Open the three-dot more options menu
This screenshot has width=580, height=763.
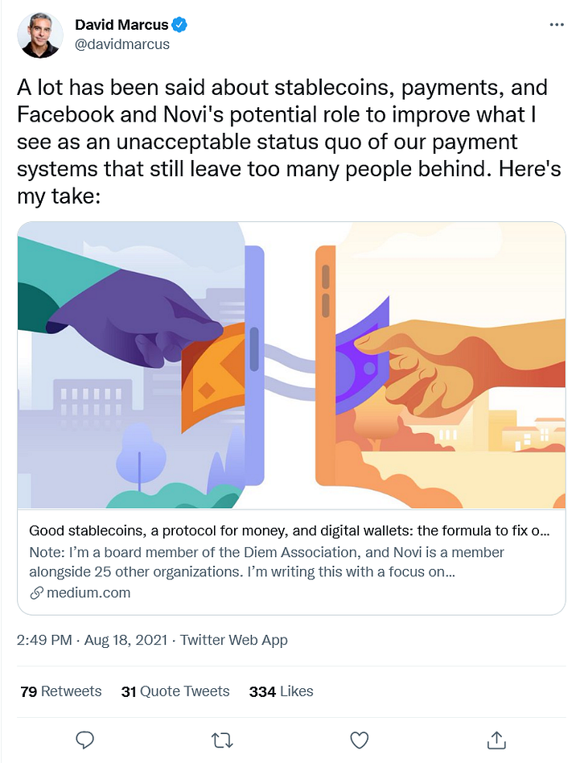[557, 24]
